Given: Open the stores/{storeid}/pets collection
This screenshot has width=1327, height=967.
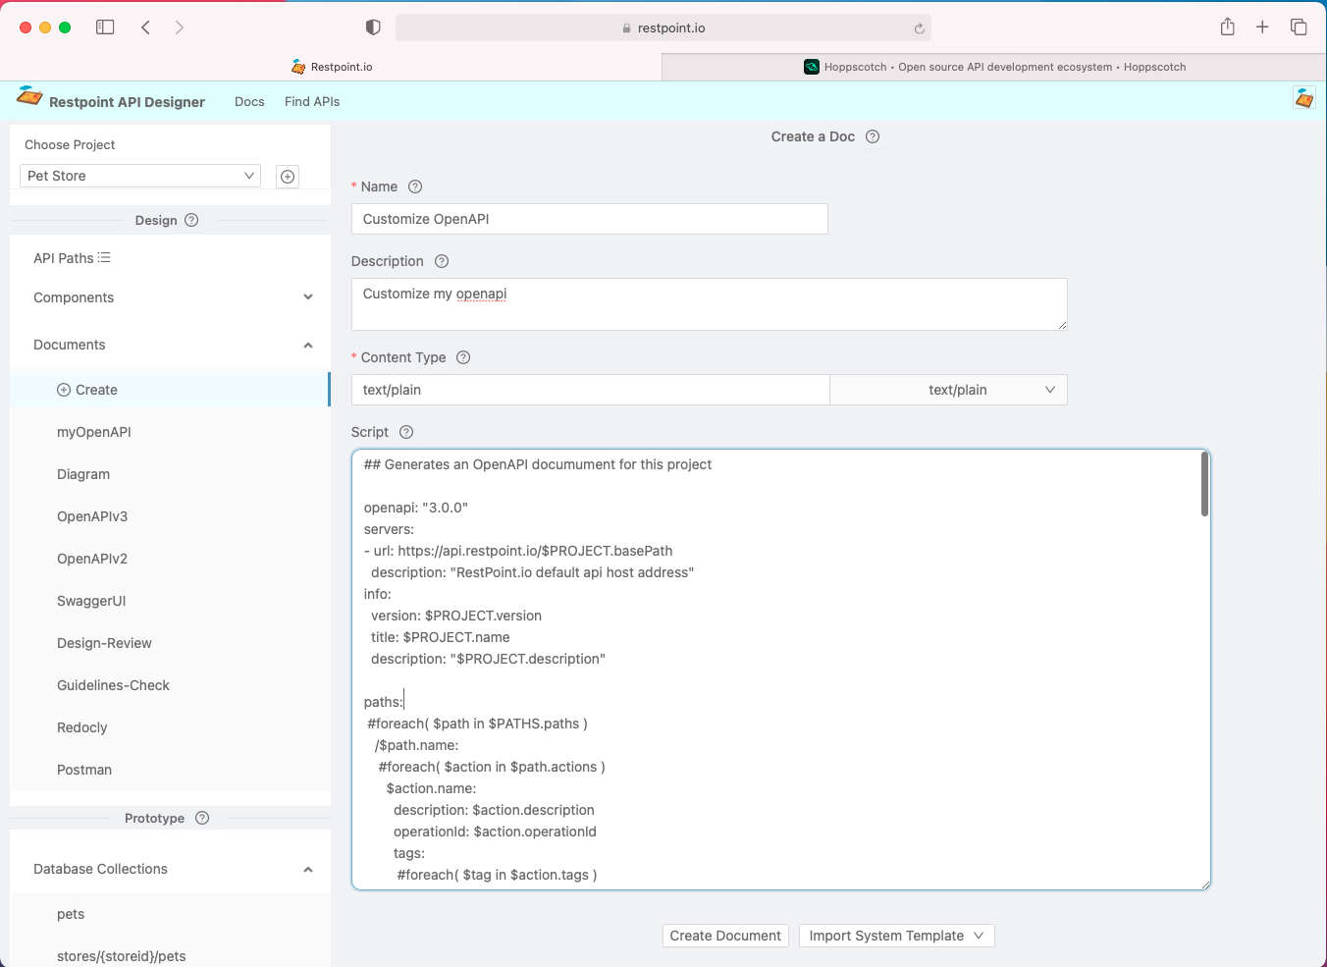Looking at the screenshot, I should (122, 956).
